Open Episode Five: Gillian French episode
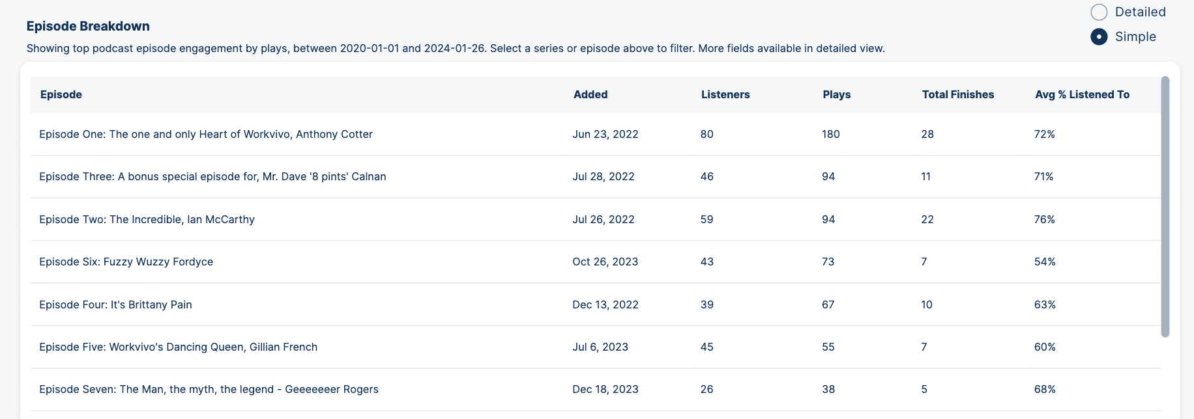 [178, 347]
